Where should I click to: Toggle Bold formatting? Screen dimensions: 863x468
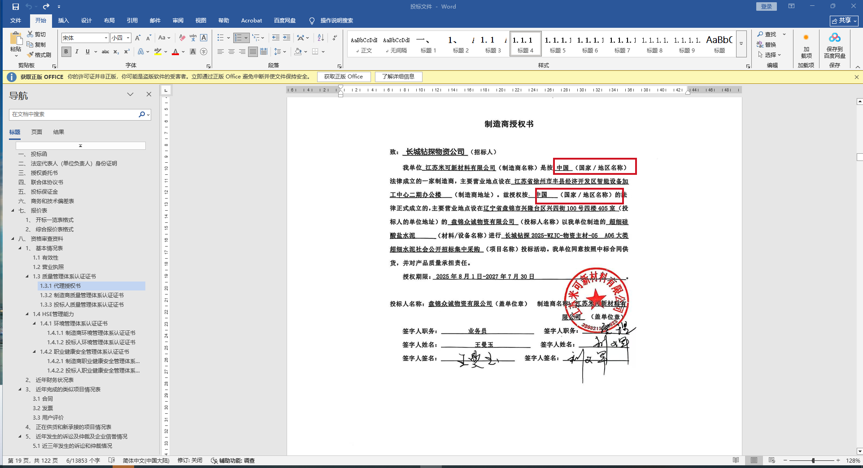[66, 52]
